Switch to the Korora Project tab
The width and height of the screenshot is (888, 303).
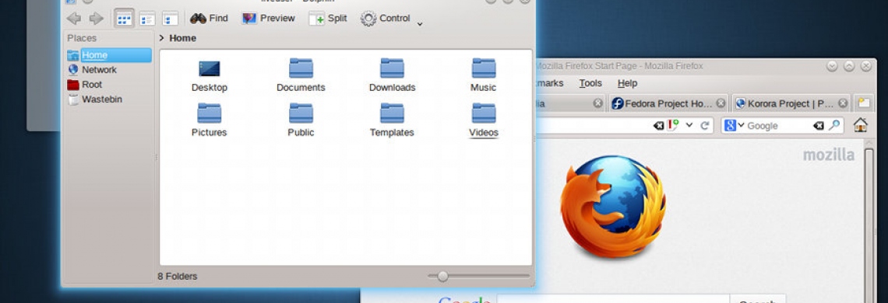point(791,103)
